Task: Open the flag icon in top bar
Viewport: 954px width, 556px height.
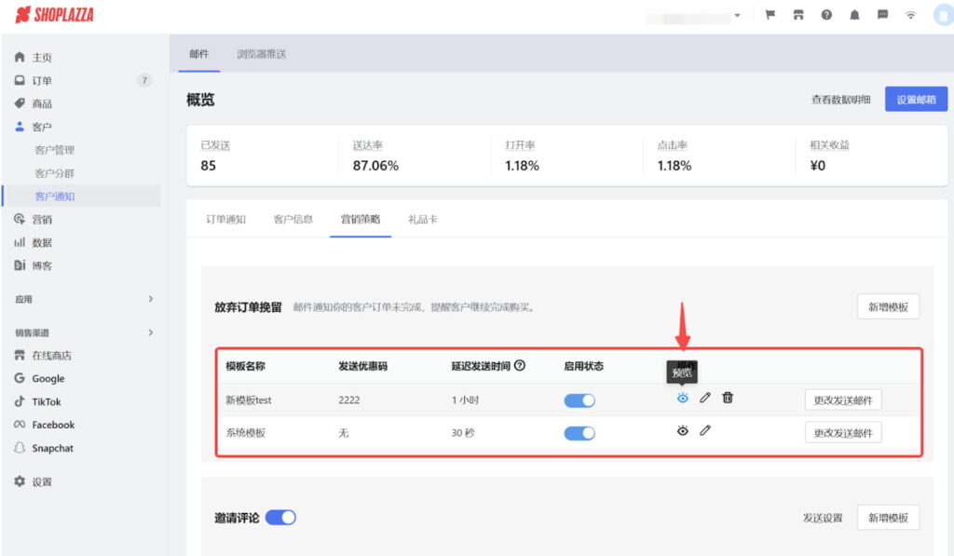Action: click(770, 15)
